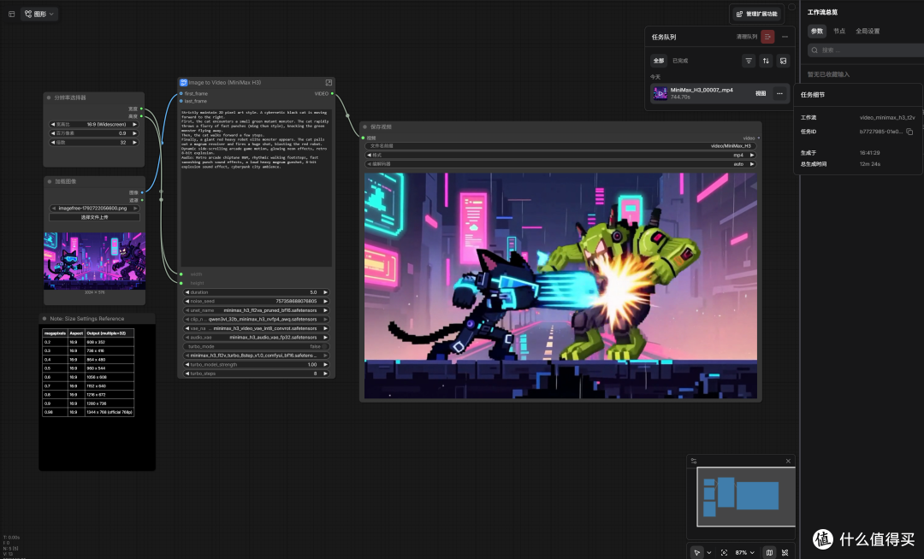Viewport: 924px width, 559px height.
Task: Open the 图形 dropdown in the top bar
Action: point(39,15)
